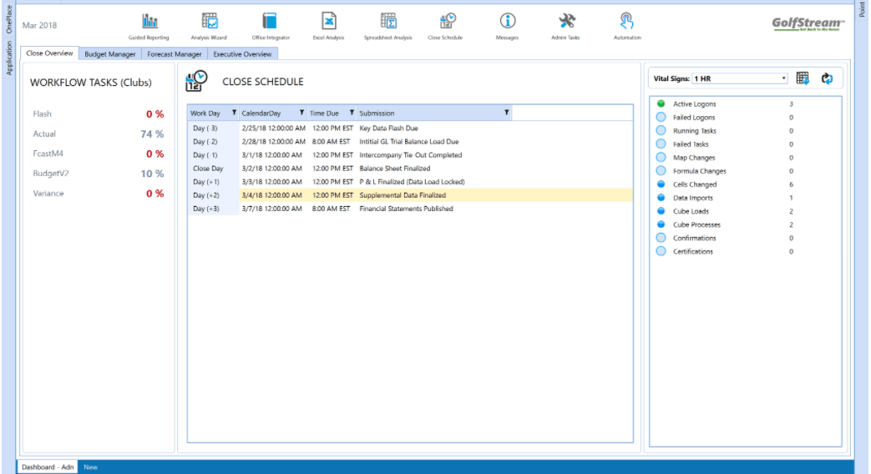The image size is (871, 474).
Task: Click the New dashboard tab at bottom
Action: (90, 467)
